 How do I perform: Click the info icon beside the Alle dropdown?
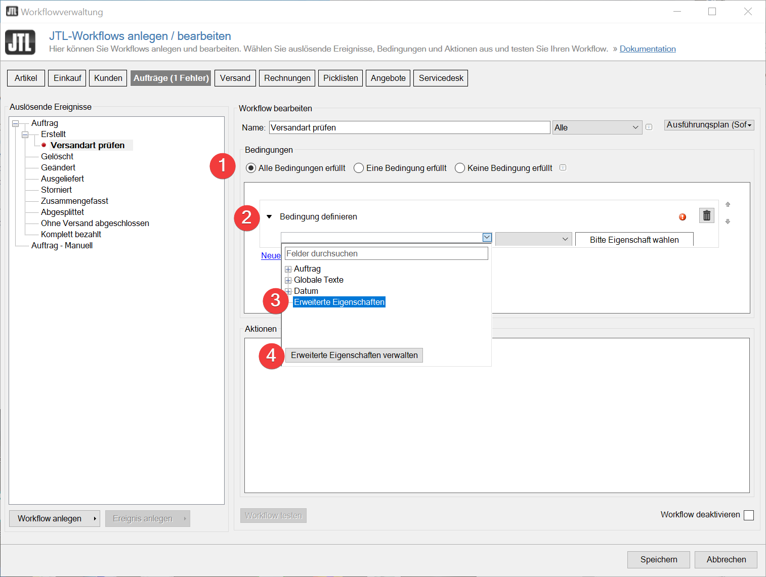(x=649, y=127)
